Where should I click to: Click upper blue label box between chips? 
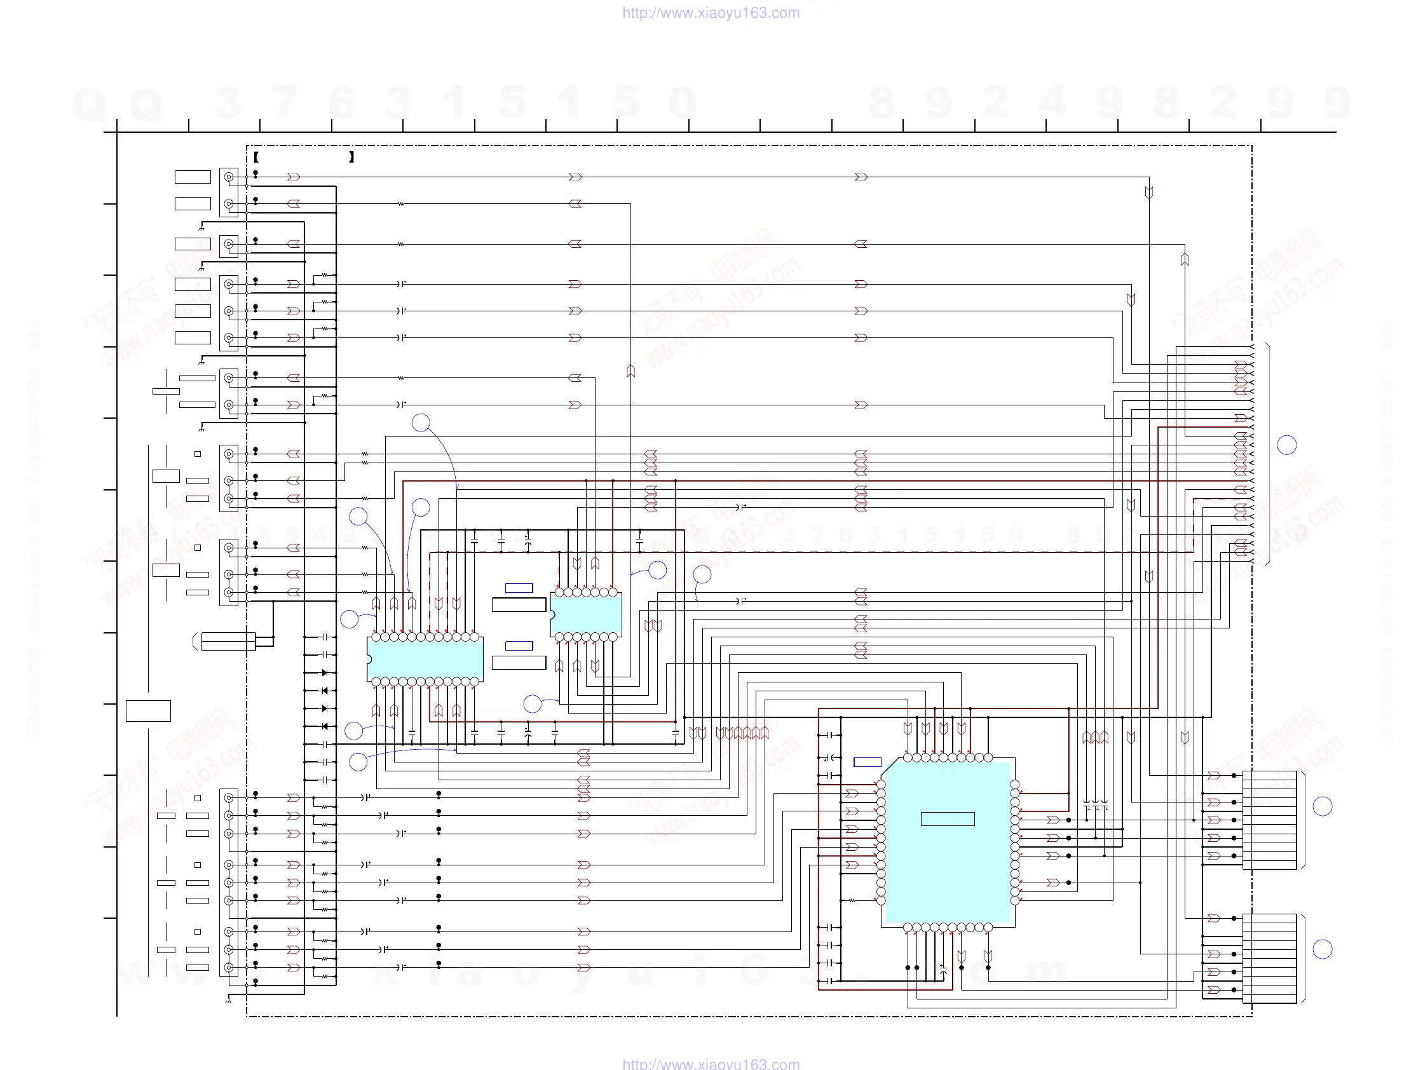tap(519, 588)
